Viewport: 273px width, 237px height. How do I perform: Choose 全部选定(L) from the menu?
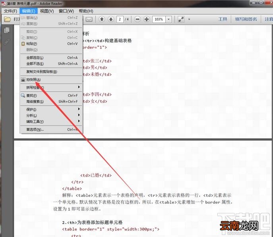(51, 58)
